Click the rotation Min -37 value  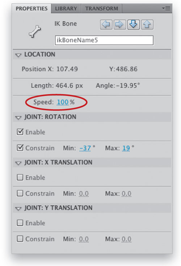pos(85,148)
